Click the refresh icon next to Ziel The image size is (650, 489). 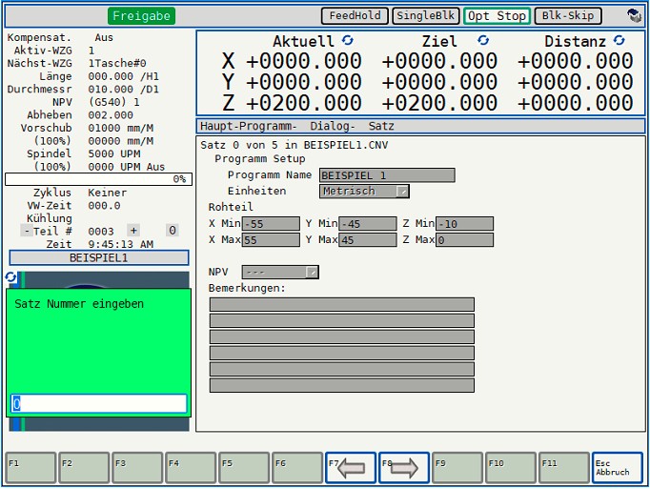483,40
